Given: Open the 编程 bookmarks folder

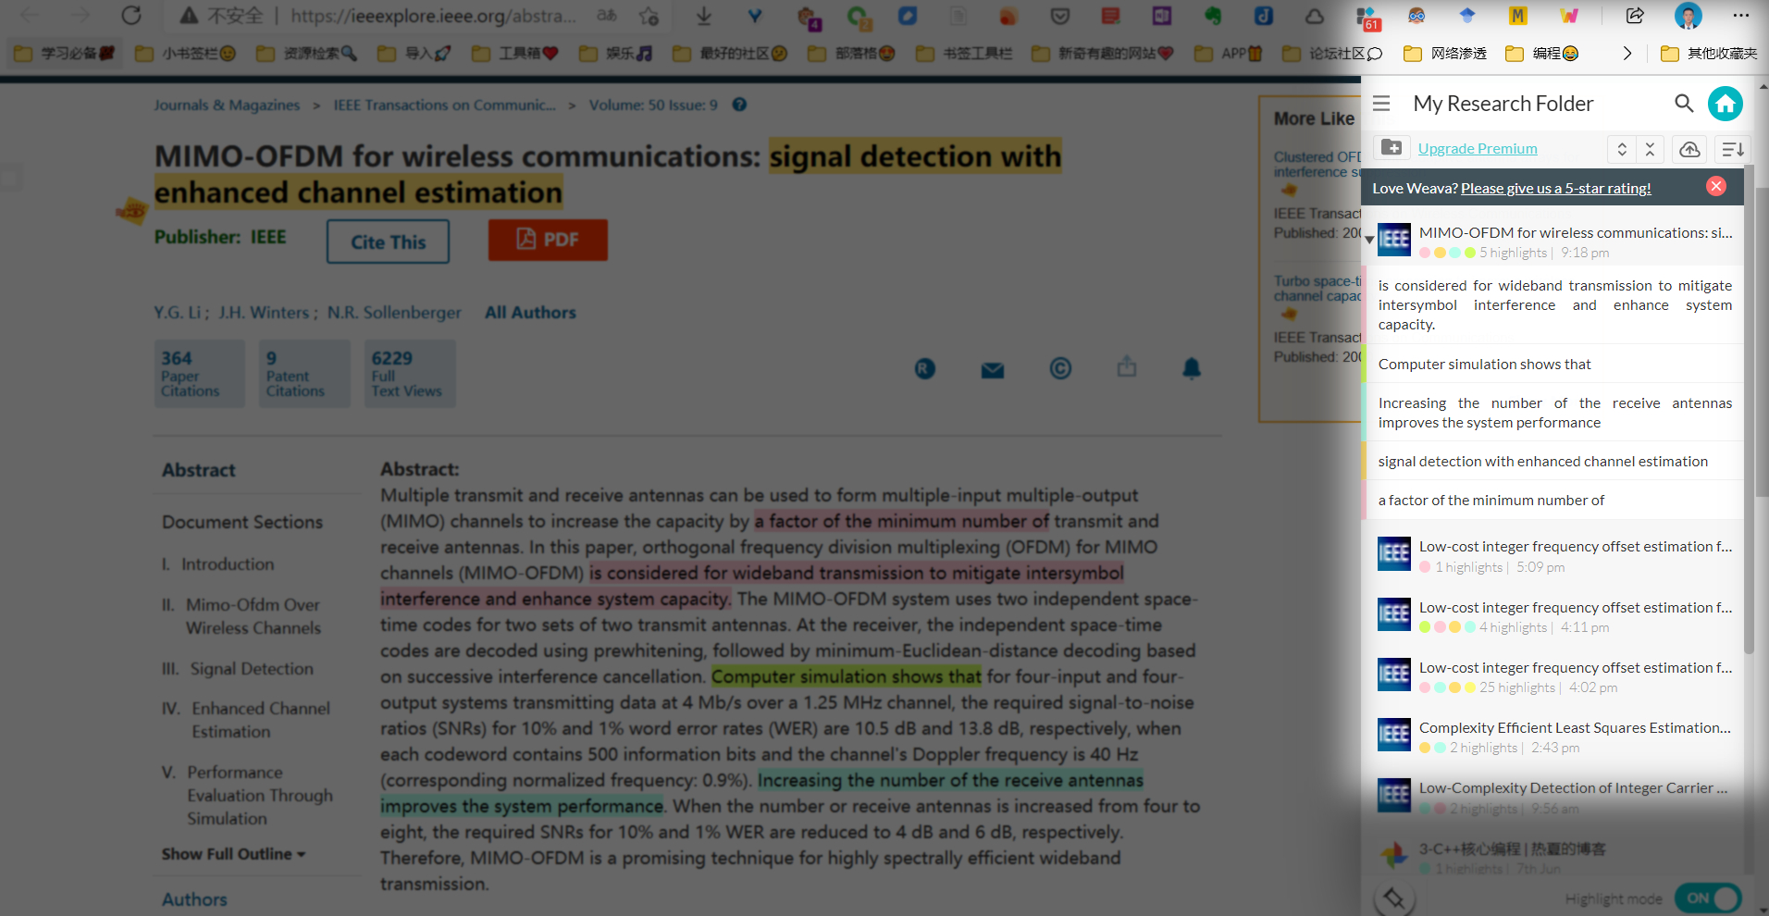Looking at the screenshot, I should point(1541,54).
